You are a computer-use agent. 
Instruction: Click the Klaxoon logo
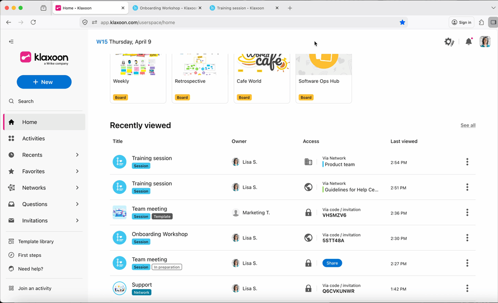[x=44, y=58]
